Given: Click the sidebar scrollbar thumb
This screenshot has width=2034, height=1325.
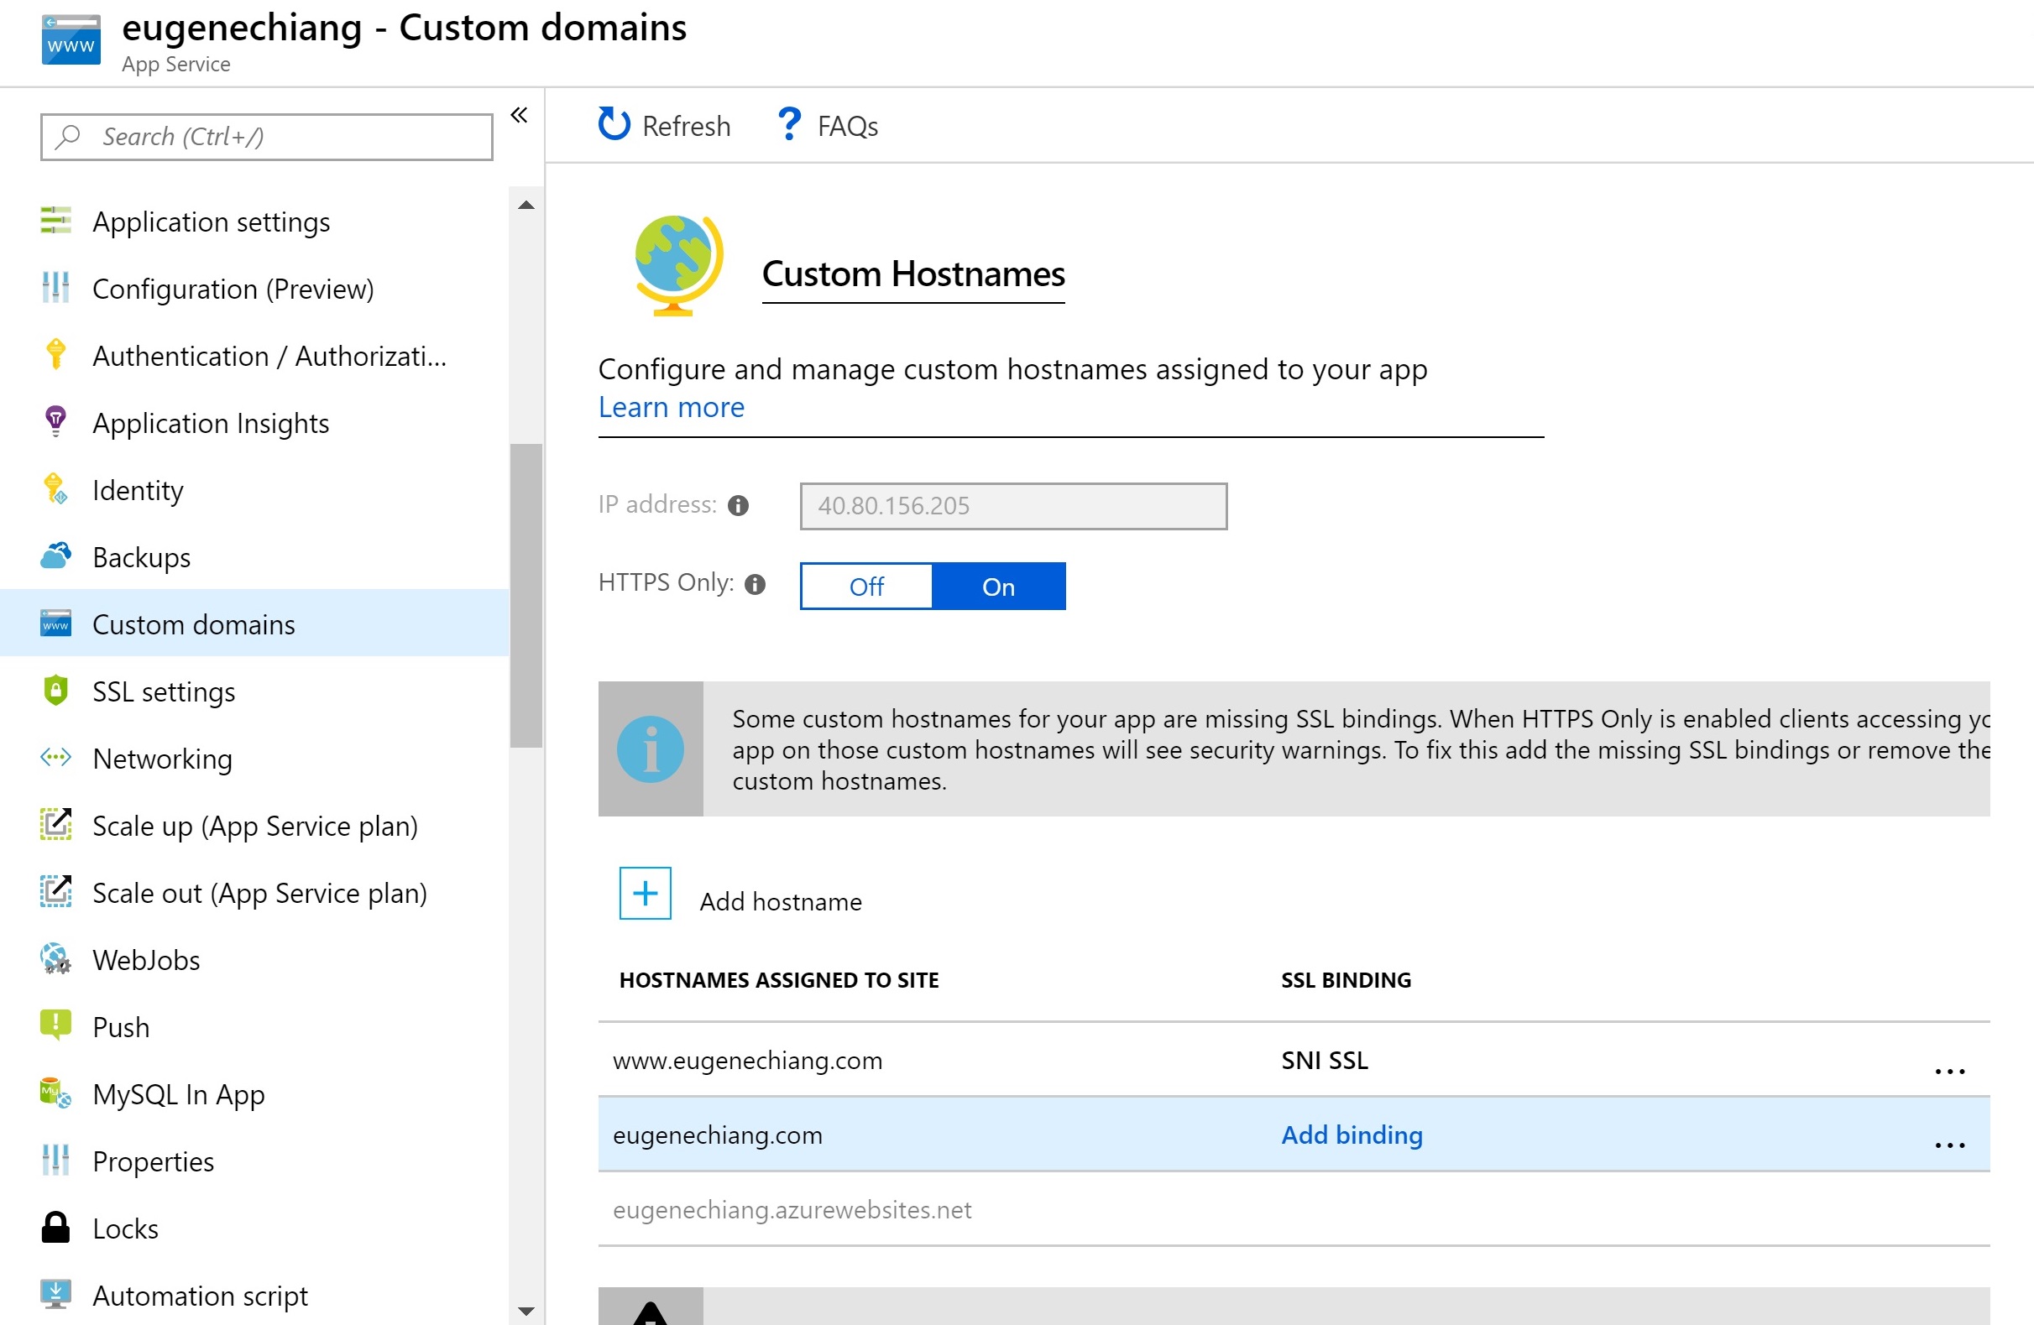Looking at the screenshot, I should pos(526,596).
